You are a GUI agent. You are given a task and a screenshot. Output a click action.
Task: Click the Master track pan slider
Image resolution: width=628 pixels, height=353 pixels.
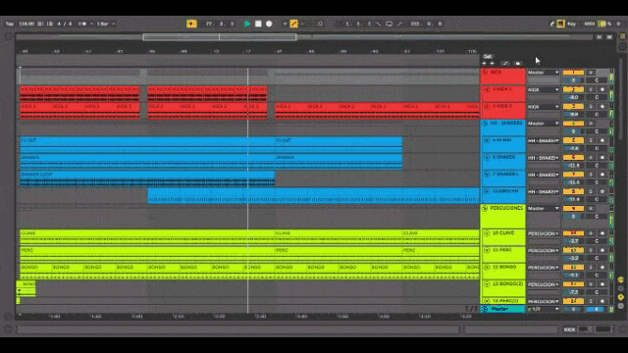coord(596,309)
